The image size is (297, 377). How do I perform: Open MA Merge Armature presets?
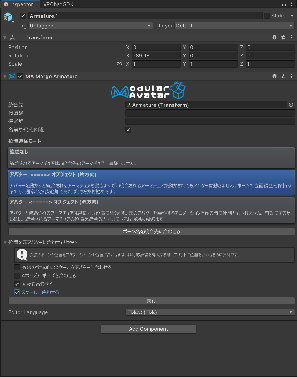pos(283,76)
